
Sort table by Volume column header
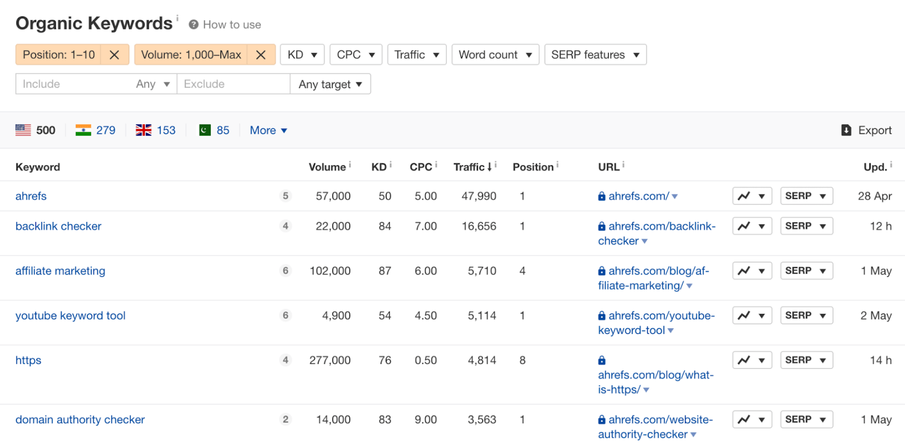327,167
